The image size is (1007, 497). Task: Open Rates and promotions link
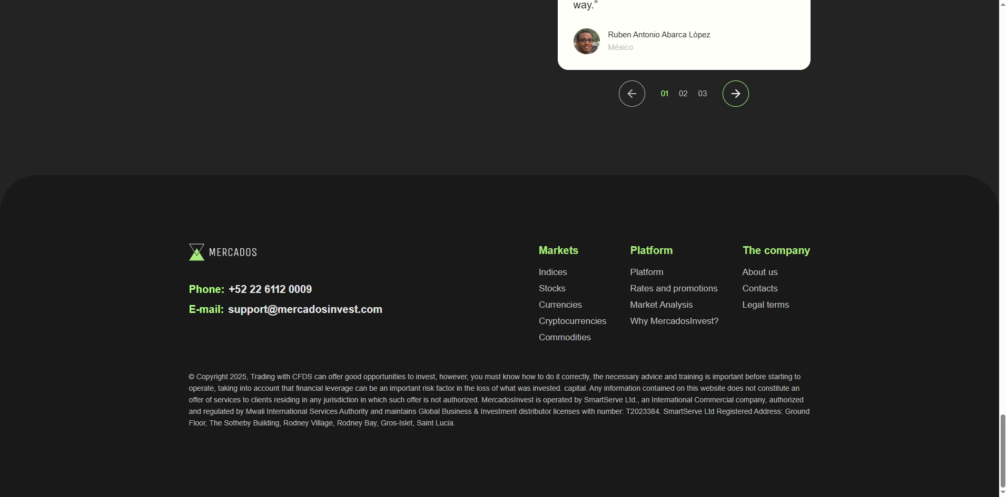[x=674, y=288]
